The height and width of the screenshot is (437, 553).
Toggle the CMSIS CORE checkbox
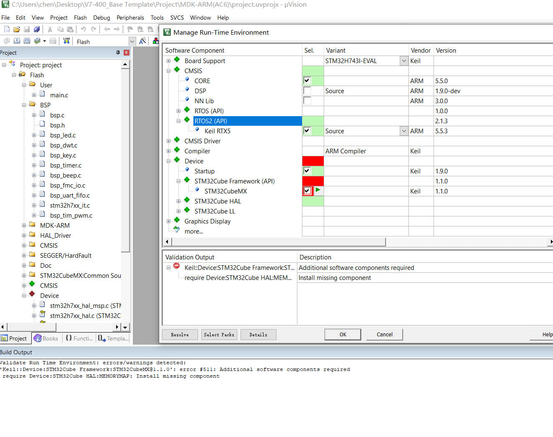307,80
